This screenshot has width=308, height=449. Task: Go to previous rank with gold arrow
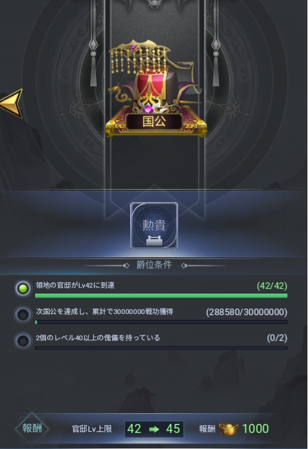(x=12, y=103)
